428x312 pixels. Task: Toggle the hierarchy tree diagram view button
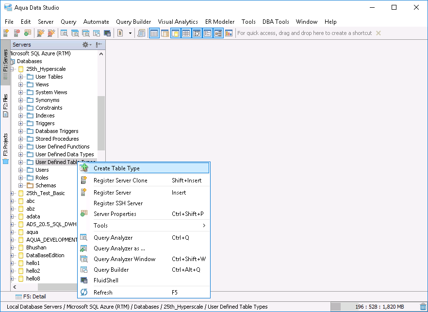tap(218, 33)
